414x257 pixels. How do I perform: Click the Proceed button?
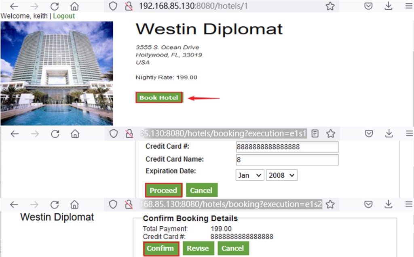(163, 190)
